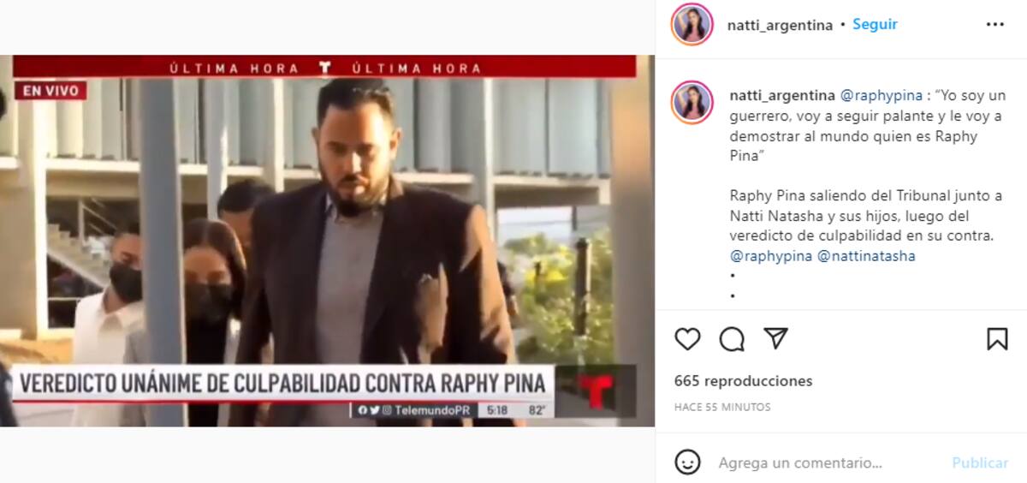
Task: Click the Hace 55 minutos timestamp
Action: [722, 407]
